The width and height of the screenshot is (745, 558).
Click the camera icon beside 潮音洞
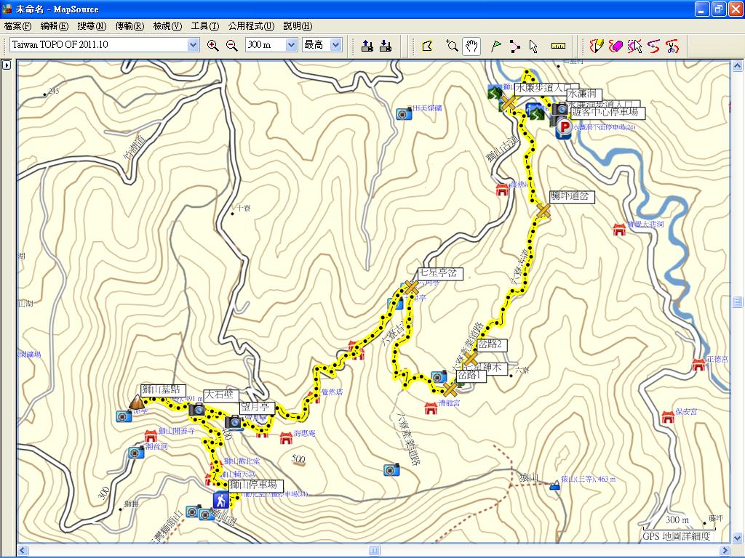pos(136,452)
